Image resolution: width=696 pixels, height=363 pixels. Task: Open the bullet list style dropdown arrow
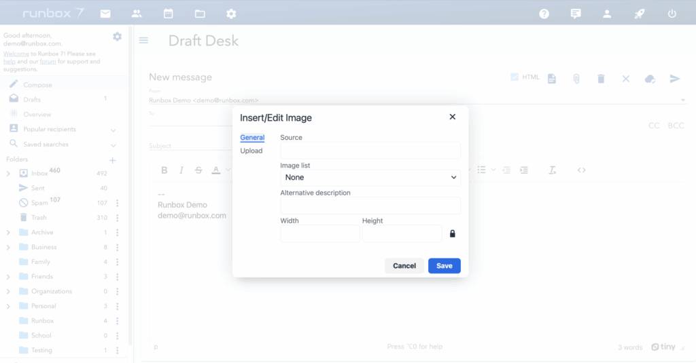(x=493, y=170)
